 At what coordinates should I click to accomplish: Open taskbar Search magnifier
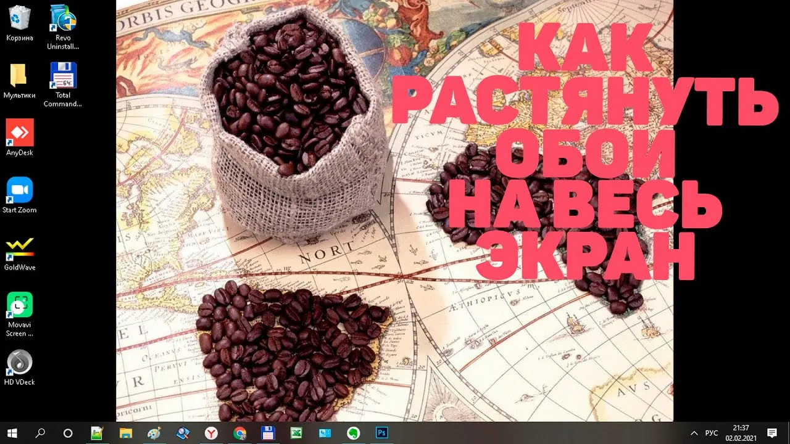pyautogui.click(x=40, y=433)
